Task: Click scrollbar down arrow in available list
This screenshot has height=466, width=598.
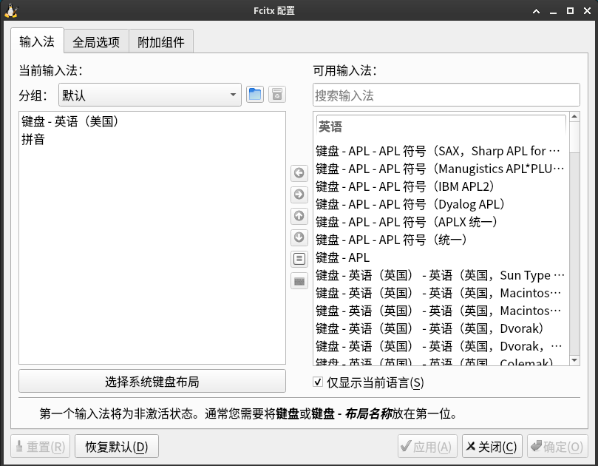Action: coord(575,360)
